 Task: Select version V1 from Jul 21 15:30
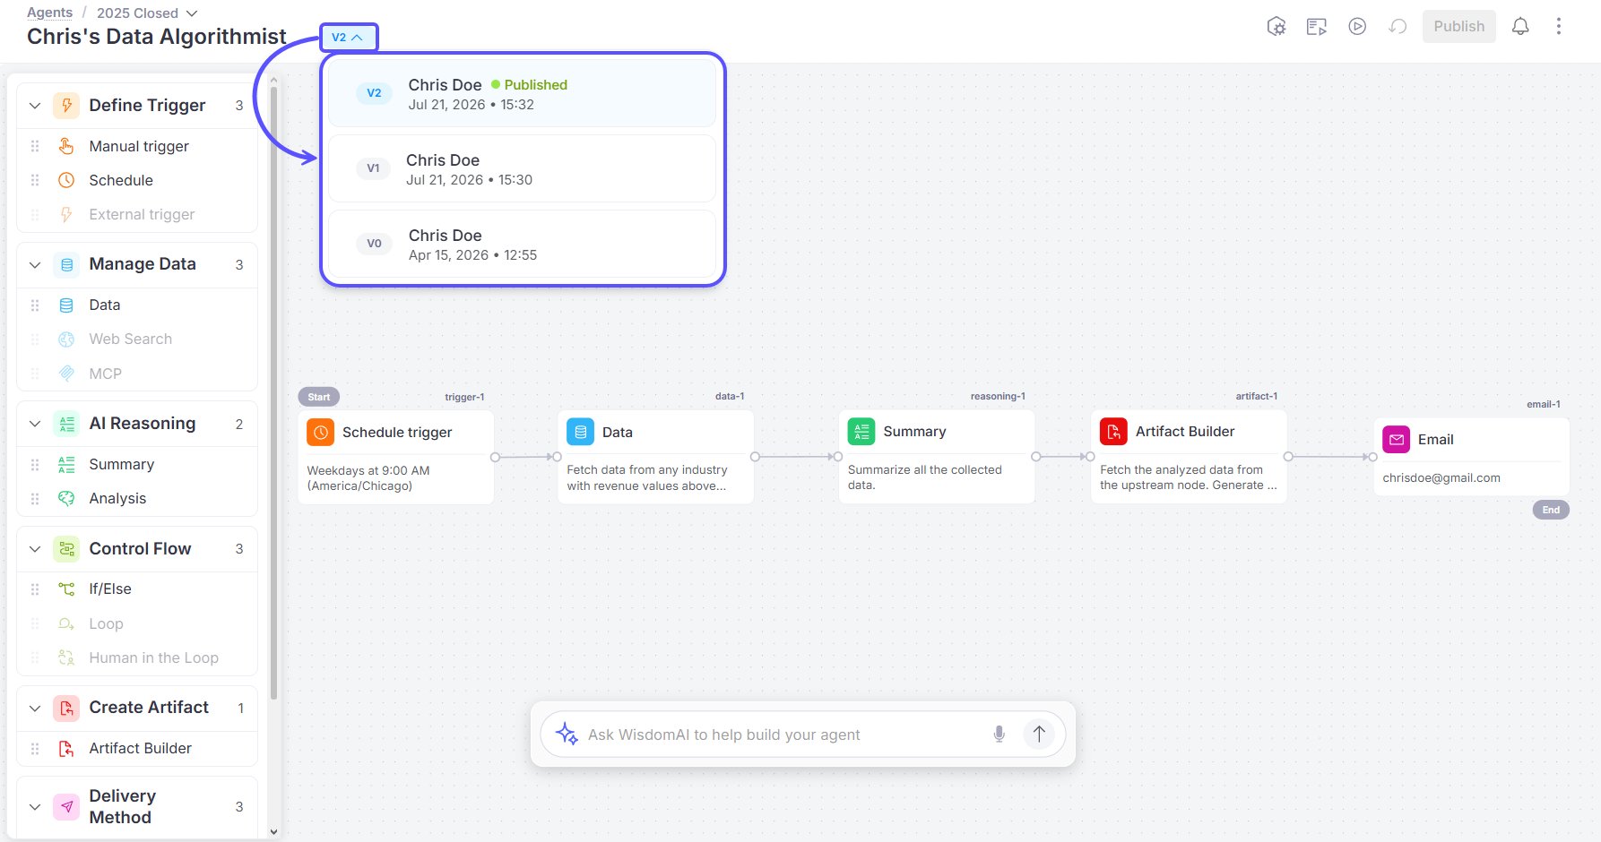[522, 168]
